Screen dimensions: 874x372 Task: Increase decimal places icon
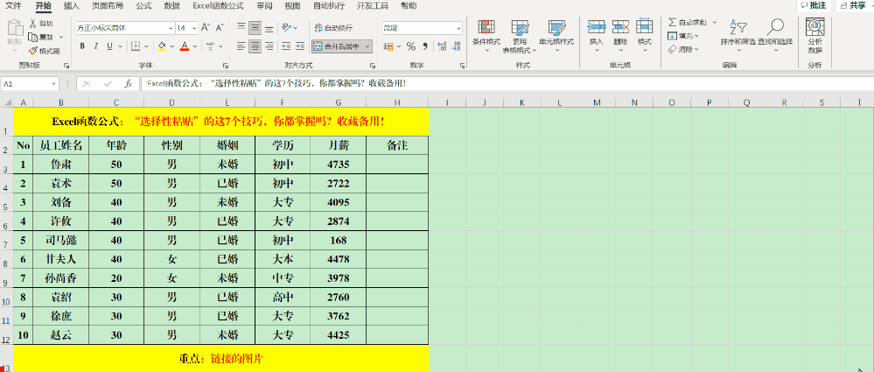pos(442,46)
